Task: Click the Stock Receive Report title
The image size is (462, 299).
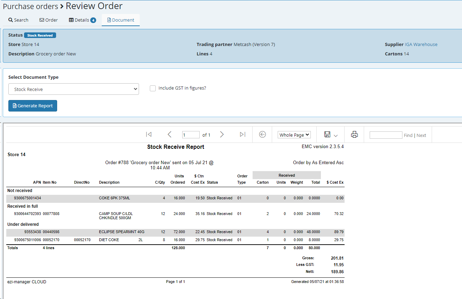Action: coord(176,147)
